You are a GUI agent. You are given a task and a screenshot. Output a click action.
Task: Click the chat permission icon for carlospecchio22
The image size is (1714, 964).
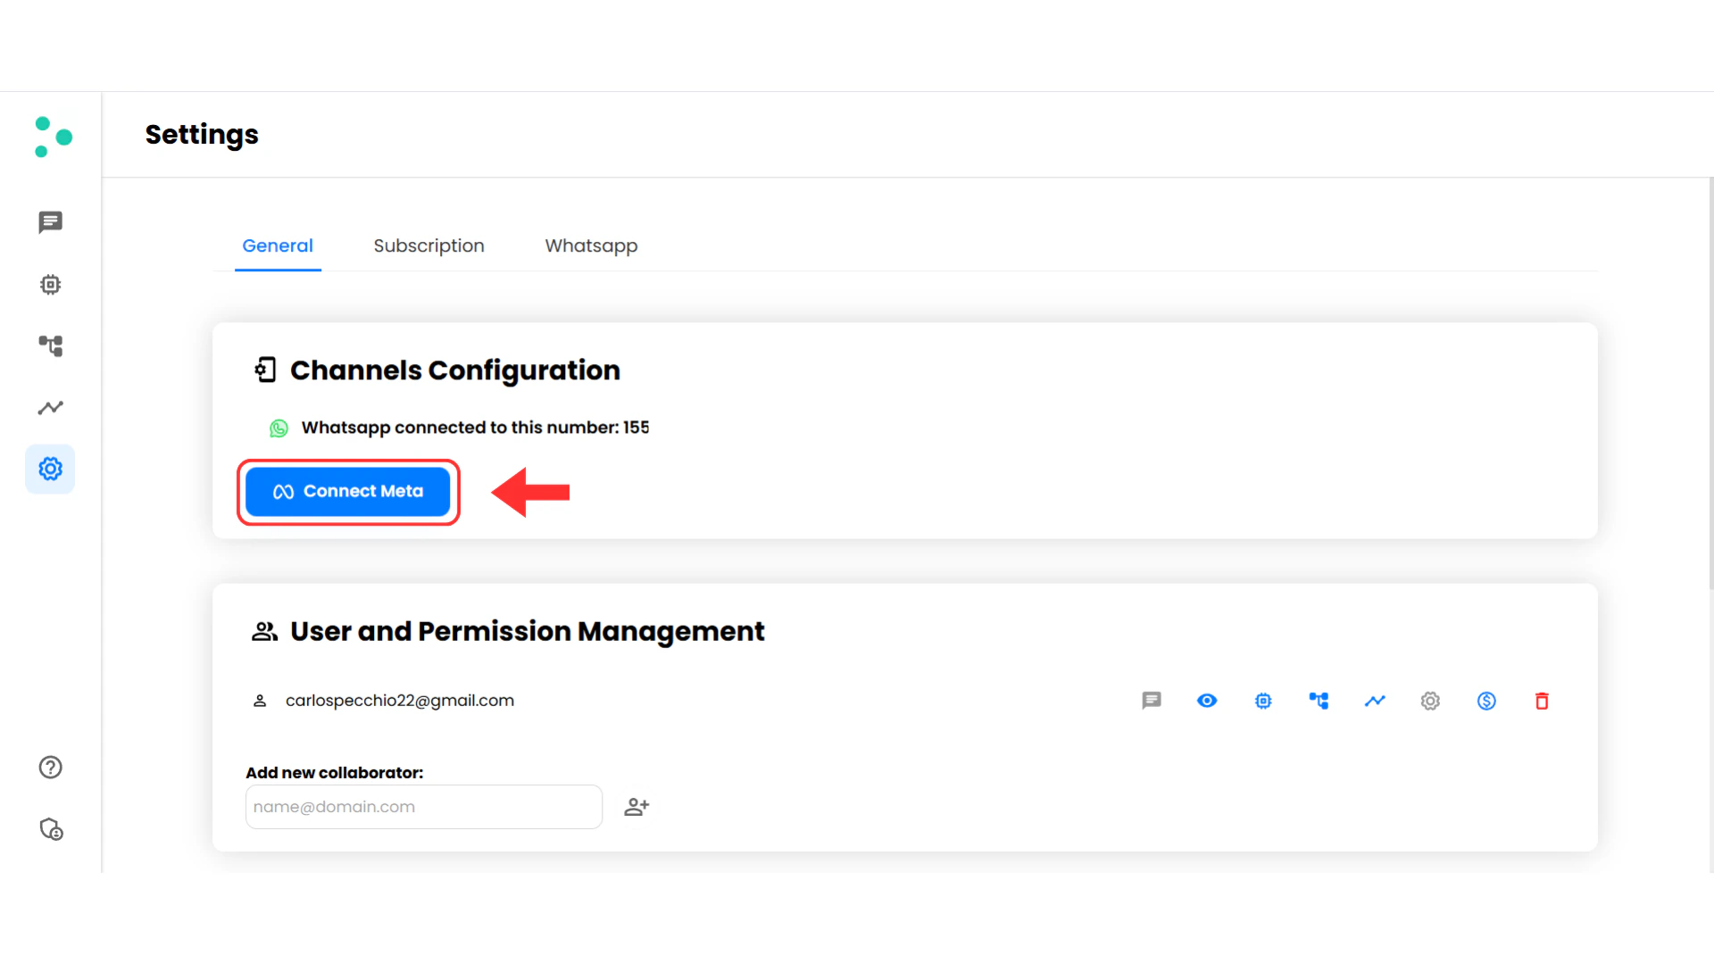click(1152, 701)
